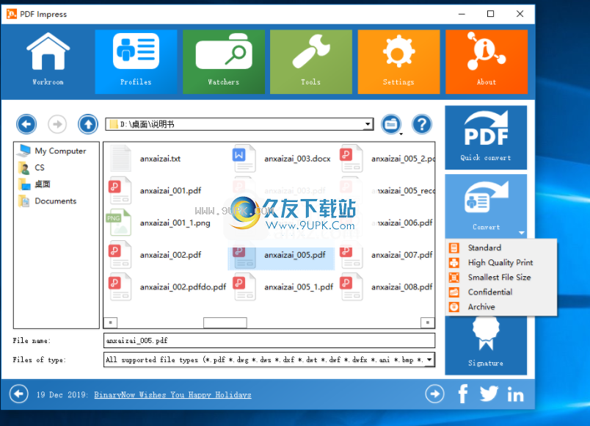Image resolution: width=590 pixels, height=426 pixels.
Task: Open the BinaryNow Happy Holidays link
Action: [172, 394]
